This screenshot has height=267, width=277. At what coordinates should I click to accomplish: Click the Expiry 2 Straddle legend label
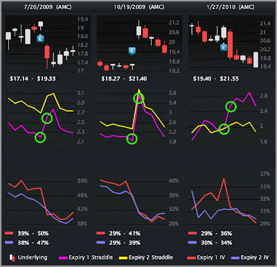[x=151, y=257]
